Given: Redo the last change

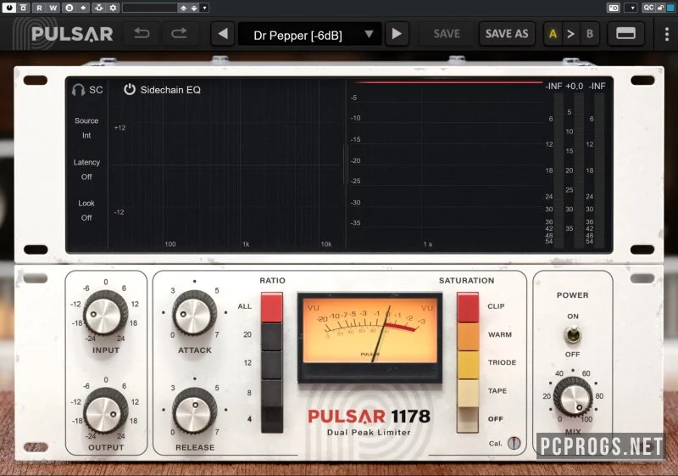Looking at the screenshot, I should 179,34.
